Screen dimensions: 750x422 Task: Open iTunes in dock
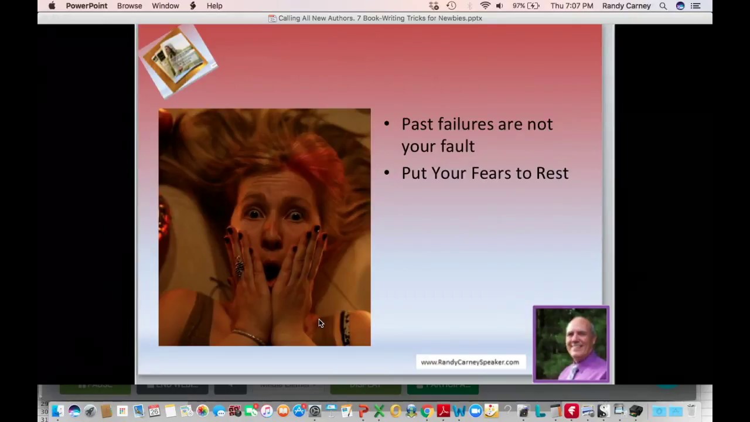[x=267, y=411]
